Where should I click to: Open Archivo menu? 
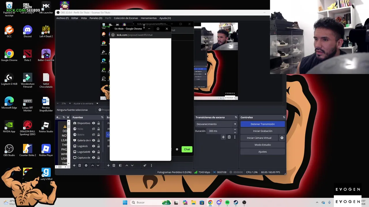tap(63, 18)
